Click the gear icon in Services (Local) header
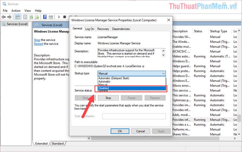The width and height of the screenshot is (242, 152). [37, 25]
